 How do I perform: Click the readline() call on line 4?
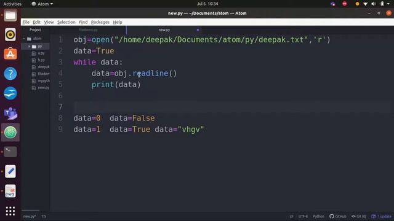point(155,74)
